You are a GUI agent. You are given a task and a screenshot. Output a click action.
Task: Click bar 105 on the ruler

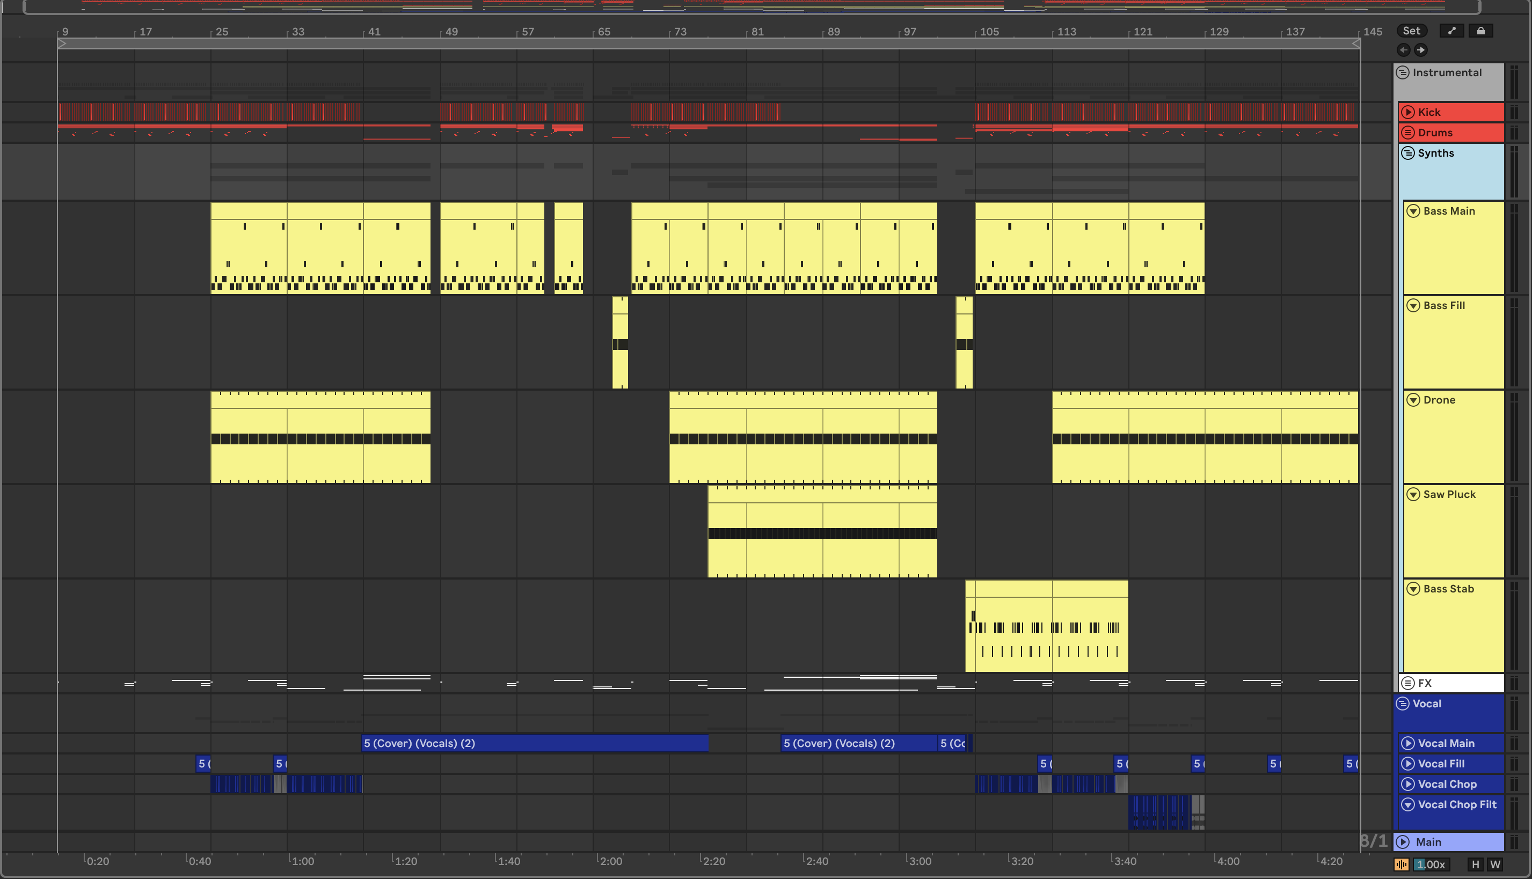coord(989,31)
